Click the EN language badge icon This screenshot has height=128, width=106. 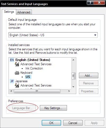[12, 60]
